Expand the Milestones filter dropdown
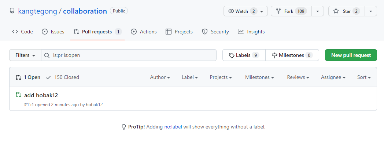The height and width of the screenshot is (145, 384). [x=259, y=77]
